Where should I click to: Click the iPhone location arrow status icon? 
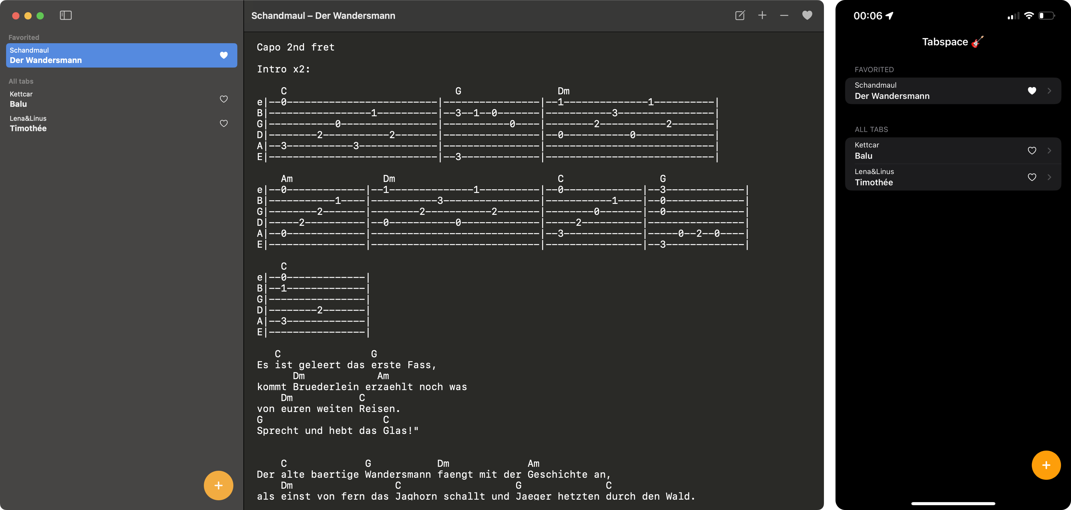pyautogui.click(x=889, y=16)
